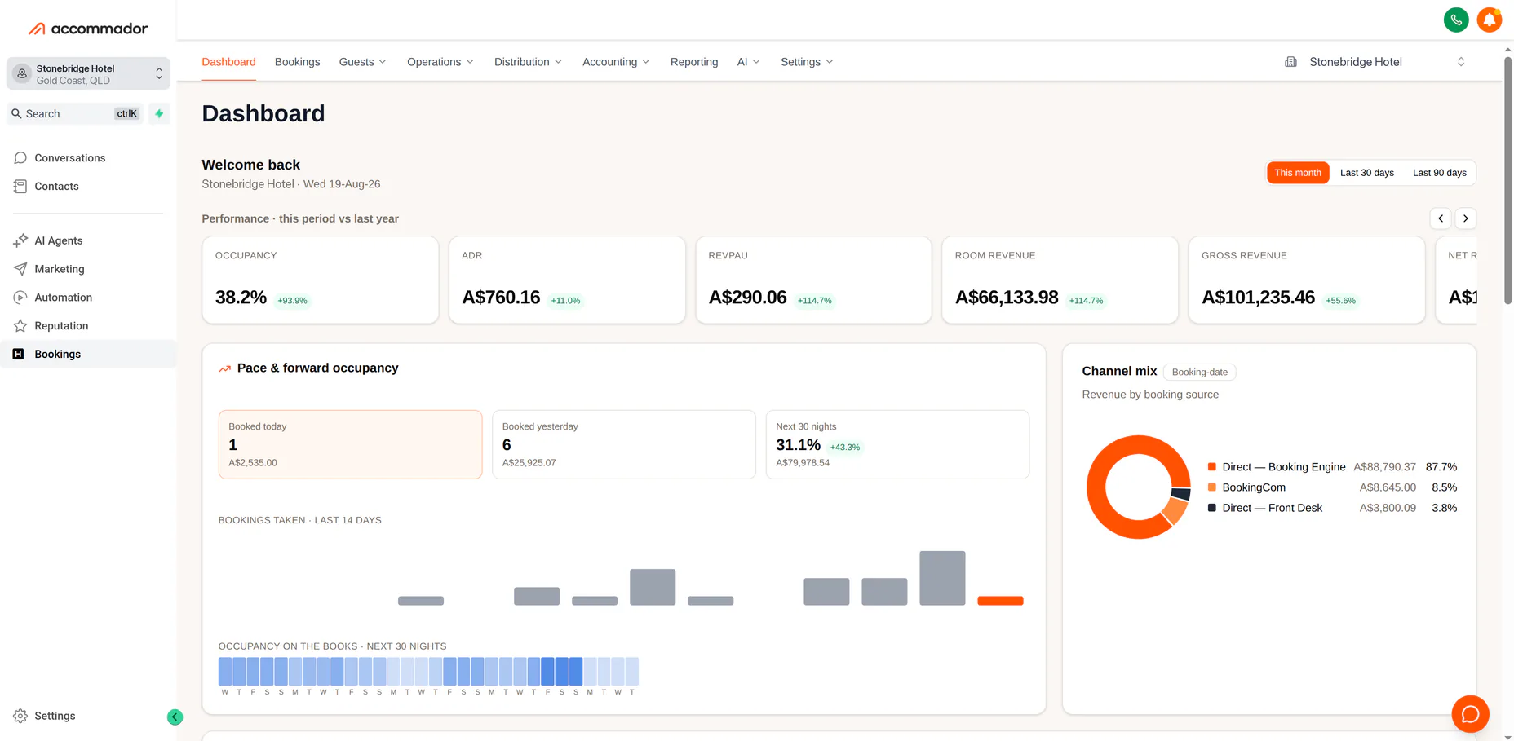The height and width of the screenshot is (741, 1514).
Task: Click the Room Revenue A$66,133.98 card
Action: pyautogui.click(x=1060, y=280)
